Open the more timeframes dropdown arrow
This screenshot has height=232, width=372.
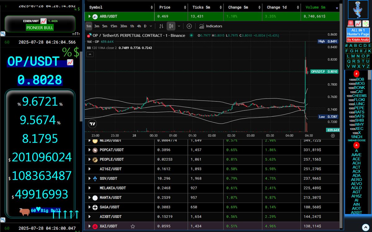pyautogui.click(x=151, y=26)
